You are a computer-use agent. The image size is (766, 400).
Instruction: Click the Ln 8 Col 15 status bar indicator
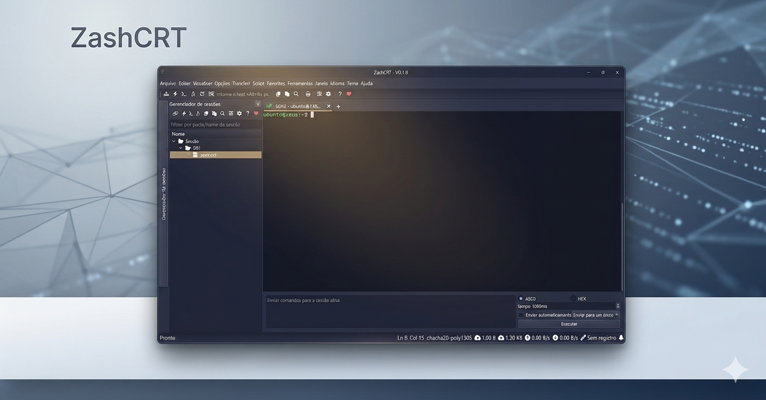[x=410, y=338]
